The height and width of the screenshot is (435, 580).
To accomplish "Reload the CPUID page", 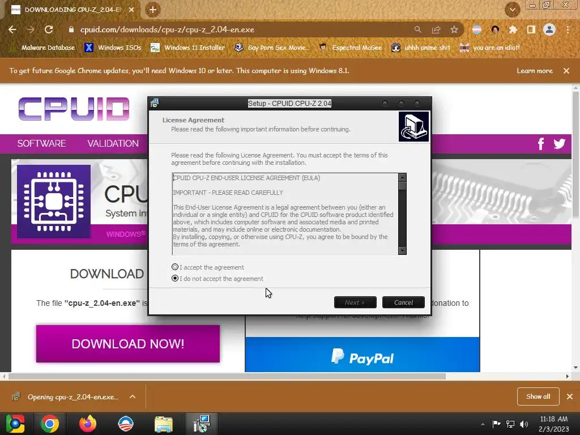I will pos(49,29).
